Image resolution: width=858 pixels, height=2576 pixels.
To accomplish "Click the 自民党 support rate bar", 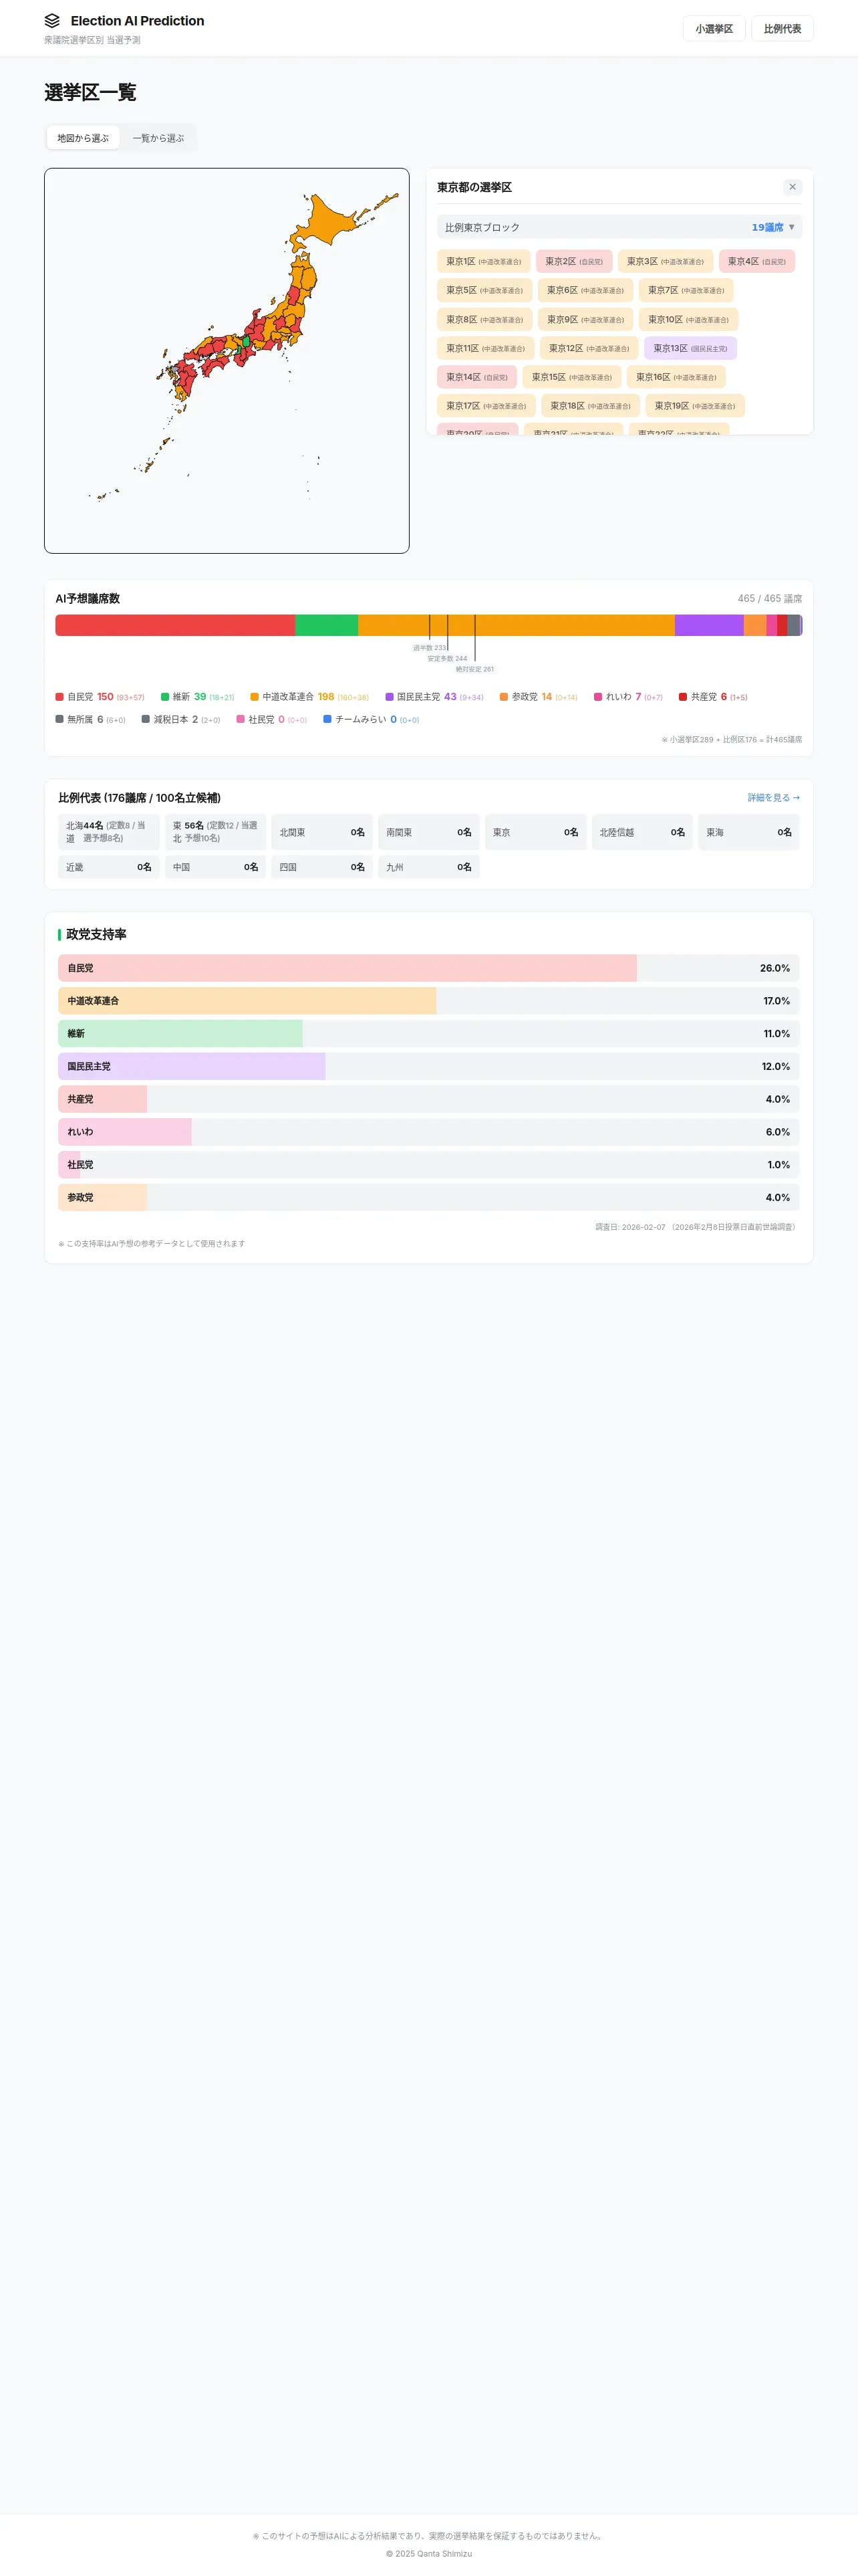I will pos(347,968).
